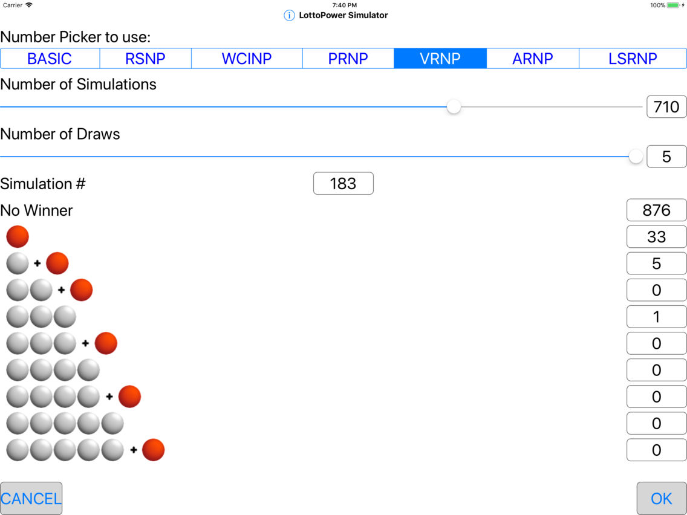Tap the battery icon in status bar
687x515 pixels.
[x=673, y=5]
